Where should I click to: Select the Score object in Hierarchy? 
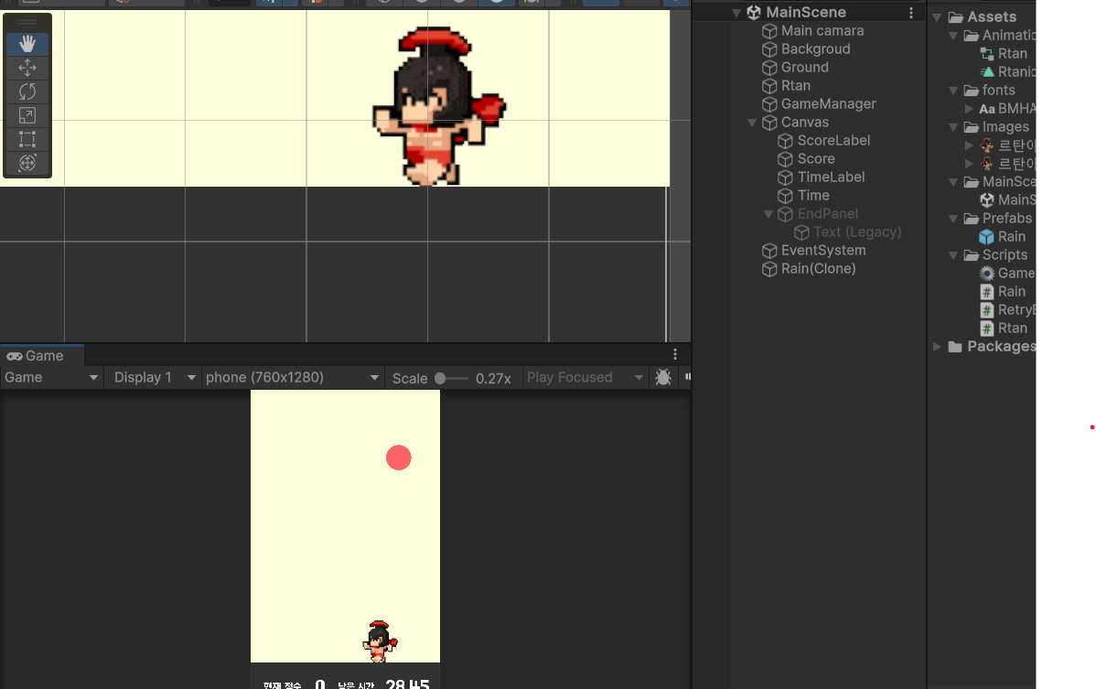tap(816, 159)
